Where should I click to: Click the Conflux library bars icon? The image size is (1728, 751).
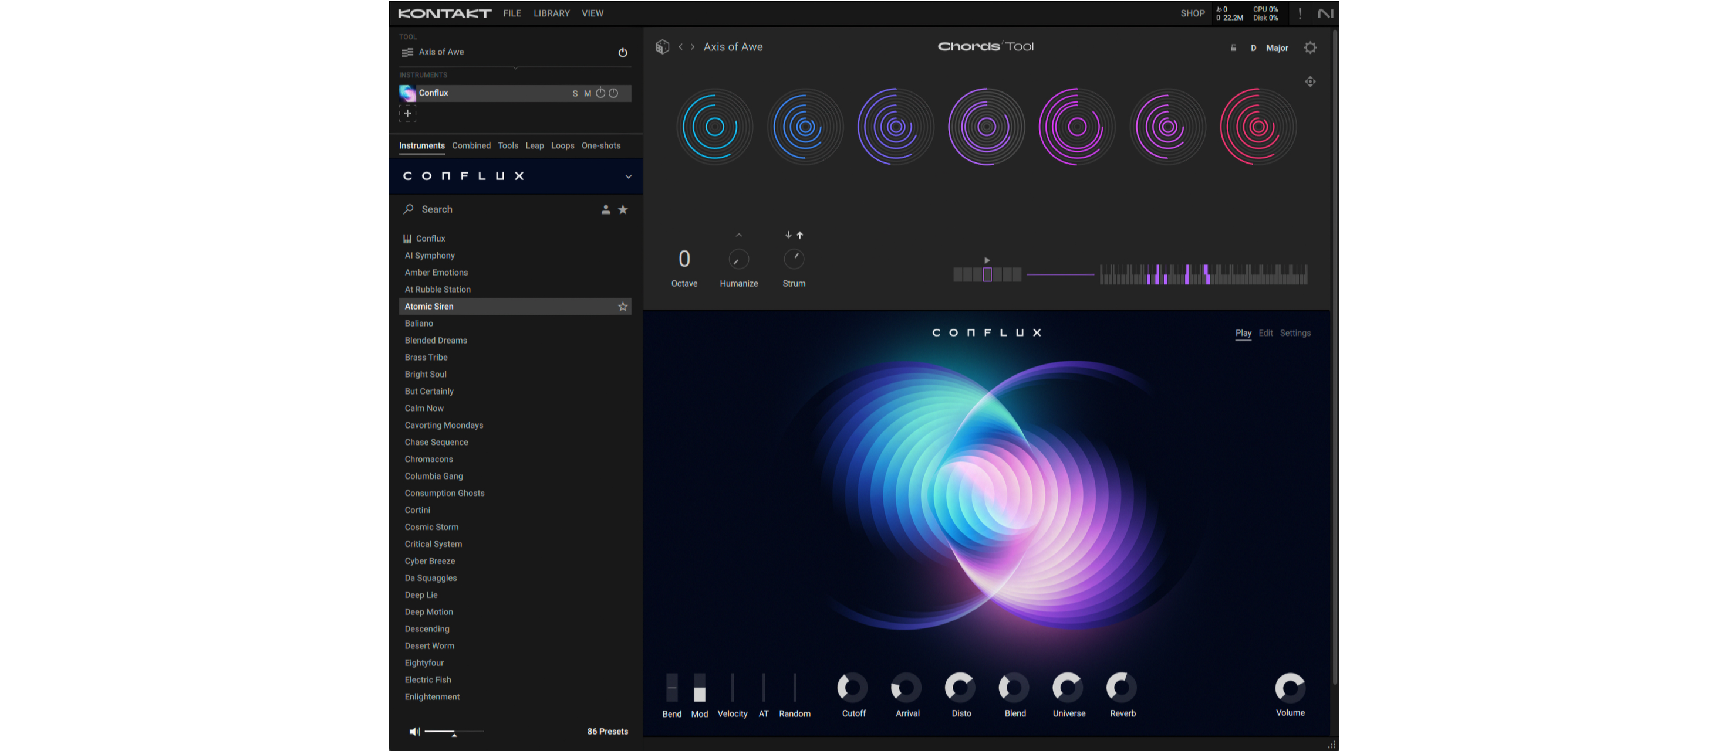(x=407, y=239)
